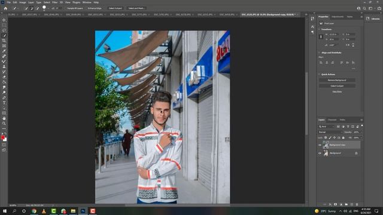Screen dimensions: 383x215
Task: Add a layer mask to selected layer
Action: pyautogui.click(x=335, y=204)
